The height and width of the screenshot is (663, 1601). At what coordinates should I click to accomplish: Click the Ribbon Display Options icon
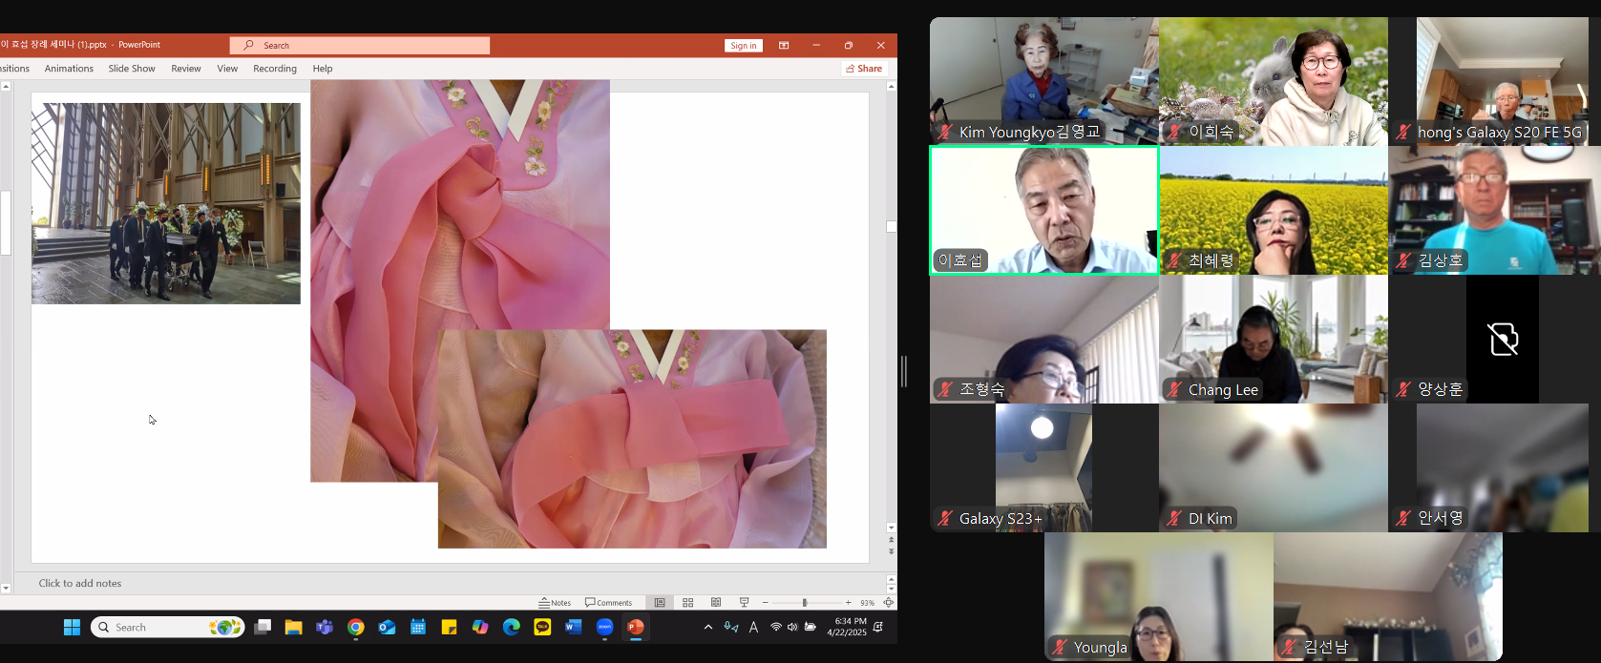[784, 45]
